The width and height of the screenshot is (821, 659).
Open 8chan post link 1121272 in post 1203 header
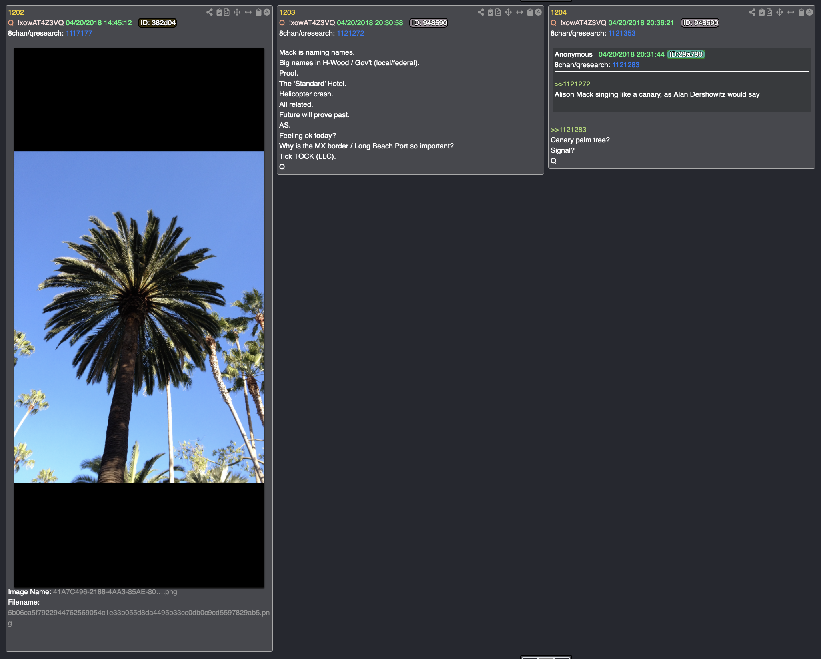tap(350, 33)
